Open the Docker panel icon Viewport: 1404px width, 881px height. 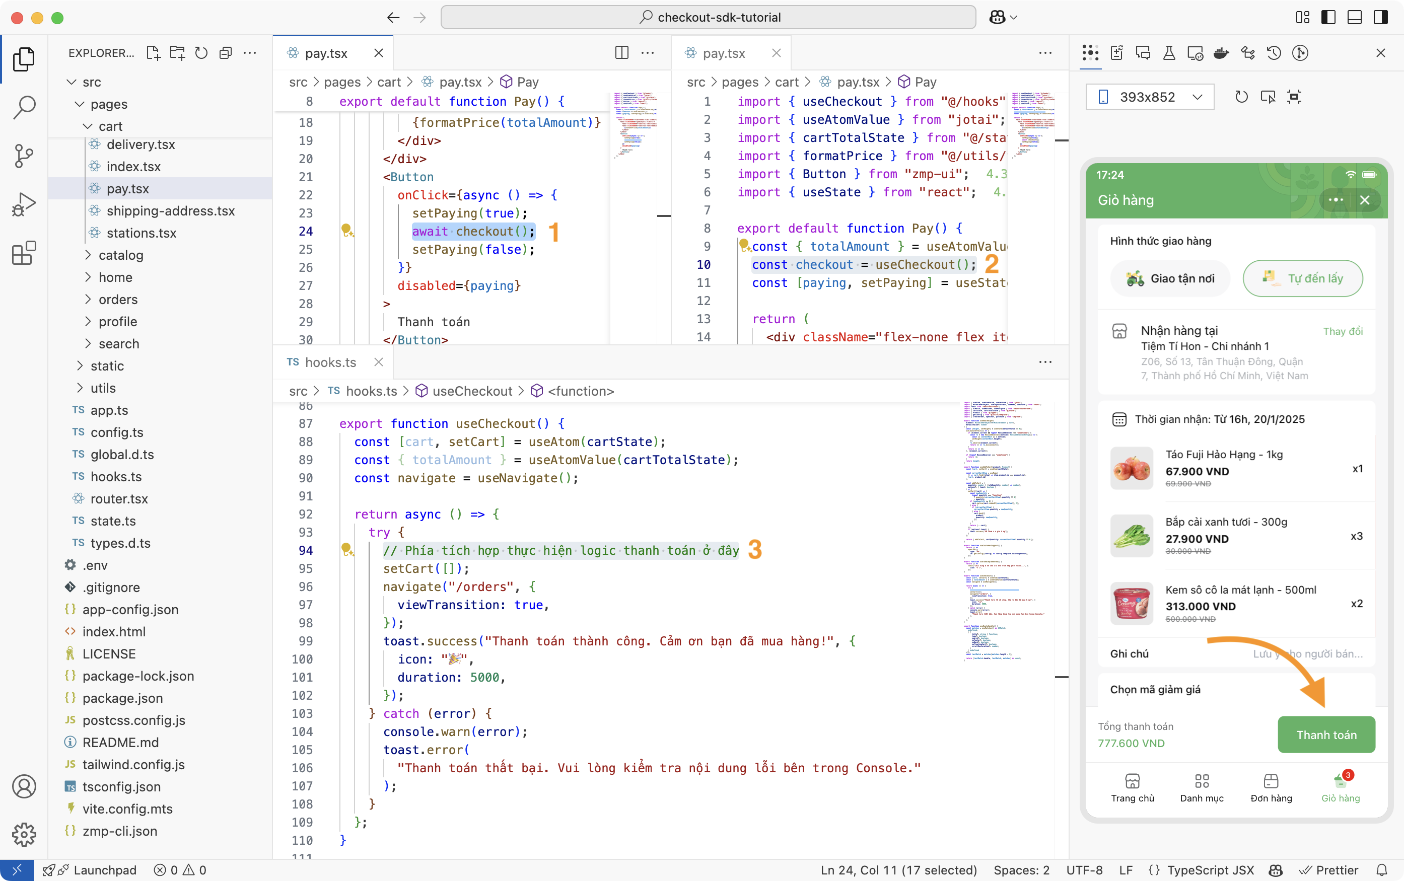(x=1221, y=53)
